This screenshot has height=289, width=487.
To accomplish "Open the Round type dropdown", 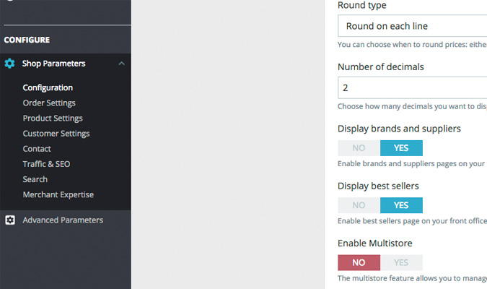I will (x=413, y=26).
